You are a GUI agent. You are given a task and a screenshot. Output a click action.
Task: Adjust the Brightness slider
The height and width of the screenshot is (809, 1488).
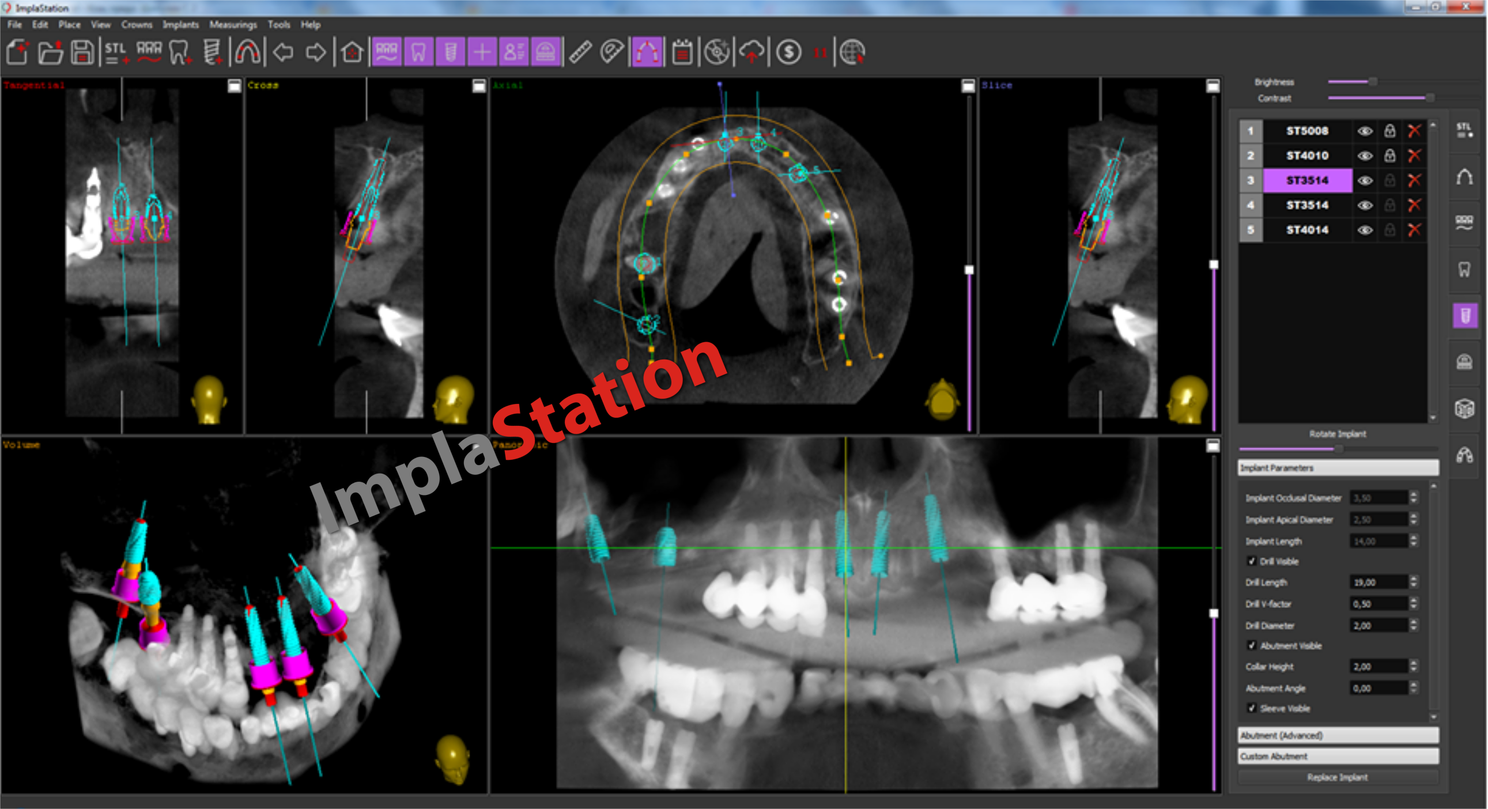(1373, 82)
